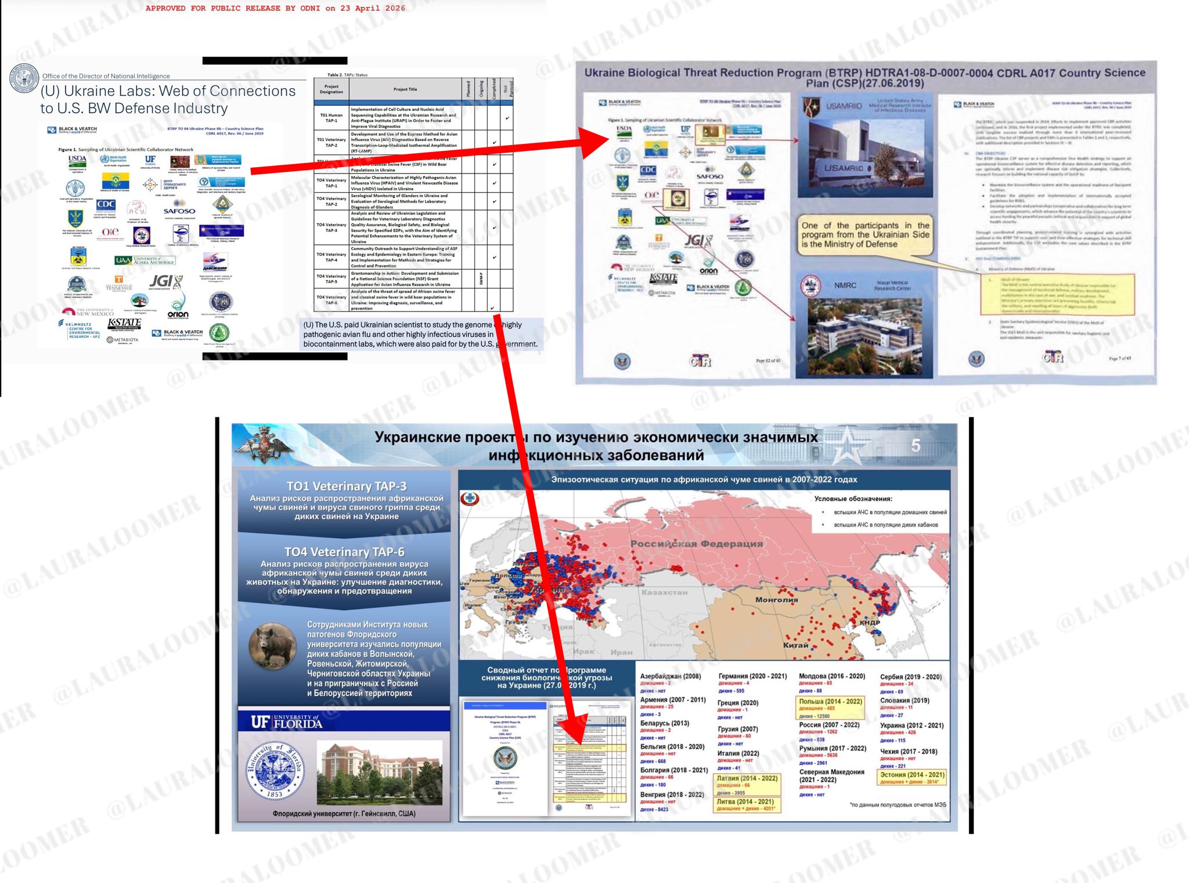
Task: Click the 'Монголия' label on the map
Action: pos(777,600)
